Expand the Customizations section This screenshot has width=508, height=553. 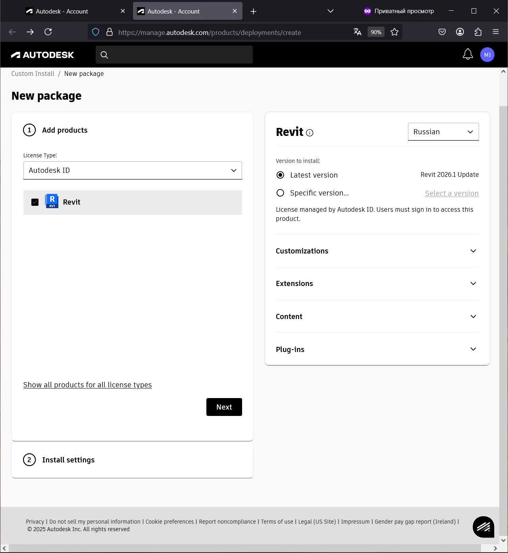(x=377, y=251)
